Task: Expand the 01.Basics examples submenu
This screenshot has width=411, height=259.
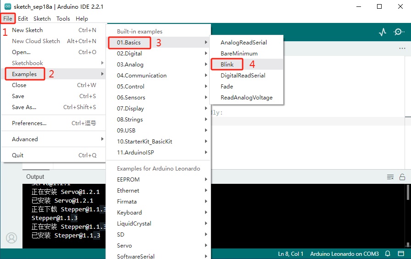Action: click(158, 43)
